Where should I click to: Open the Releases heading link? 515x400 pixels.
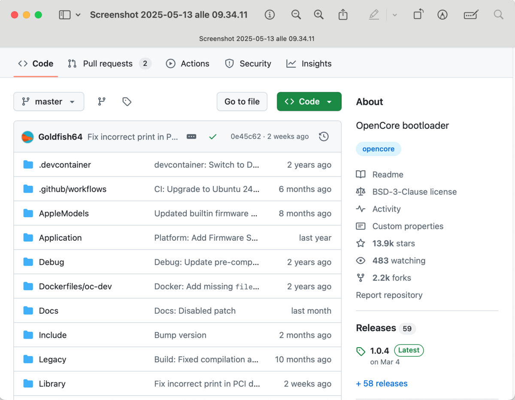point(376,328)
